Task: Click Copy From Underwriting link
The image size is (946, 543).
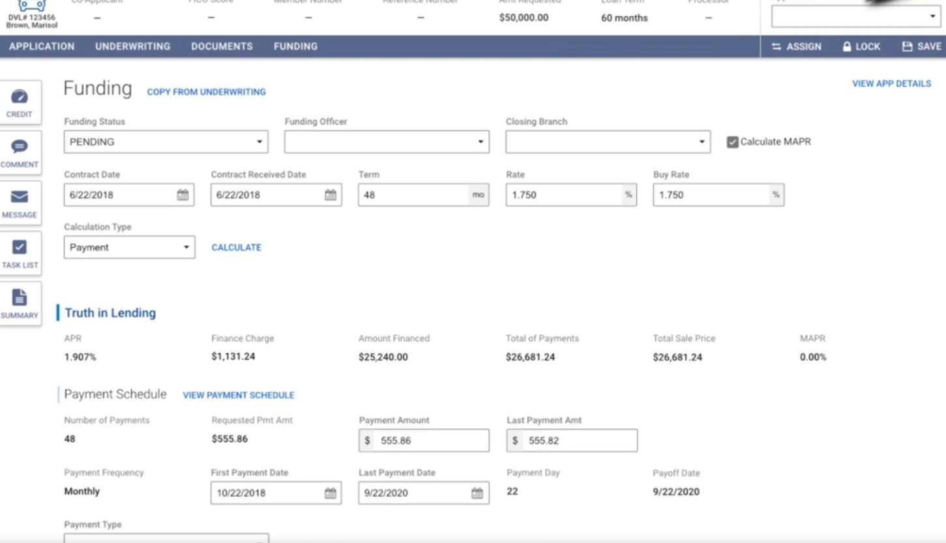Action: (x=206, y=93)
